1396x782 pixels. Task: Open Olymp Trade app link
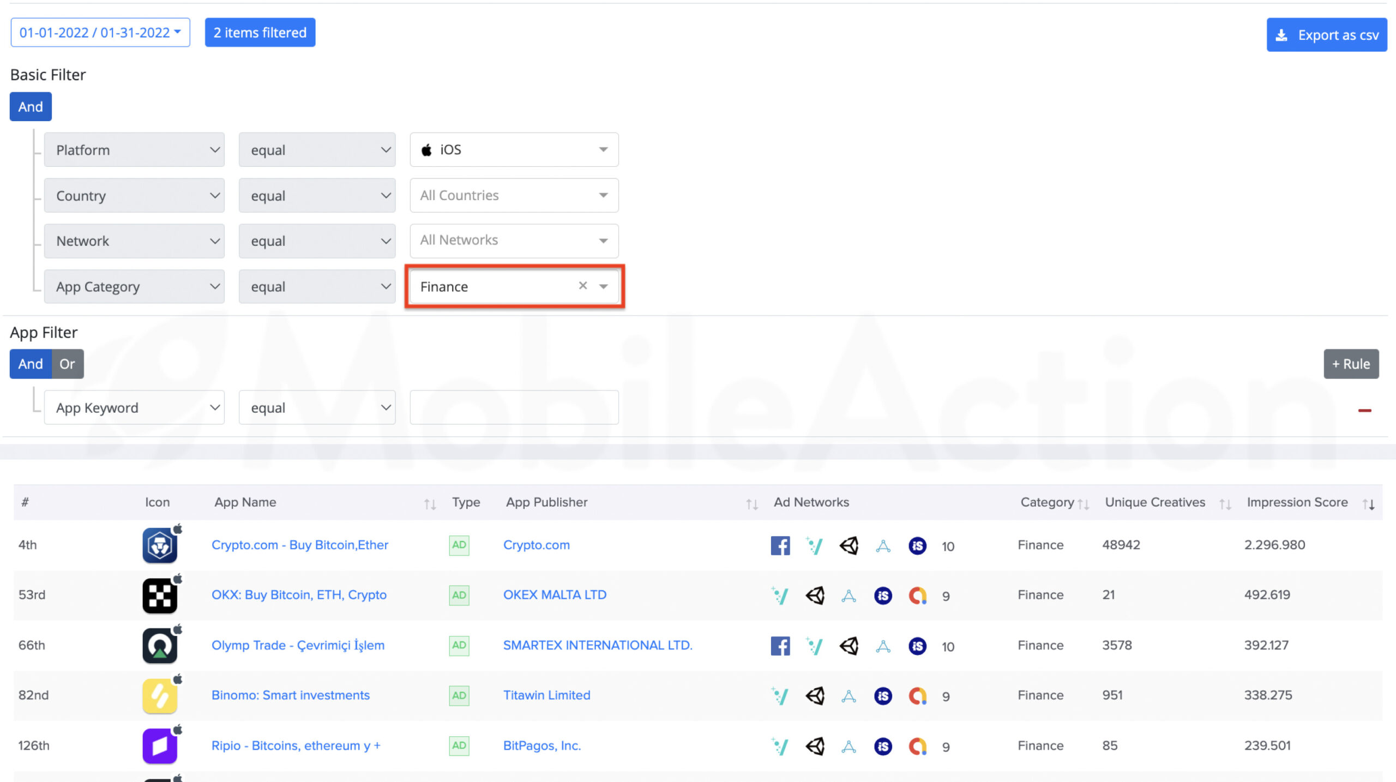click(x=298, y=645)
